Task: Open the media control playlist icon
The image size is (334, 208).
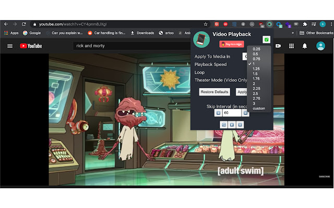Action: click(314, 24)
